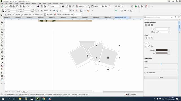Select the Drop Shadow tool in toolbox
This screenshot has height=101, width=181.
pos(2,56)
